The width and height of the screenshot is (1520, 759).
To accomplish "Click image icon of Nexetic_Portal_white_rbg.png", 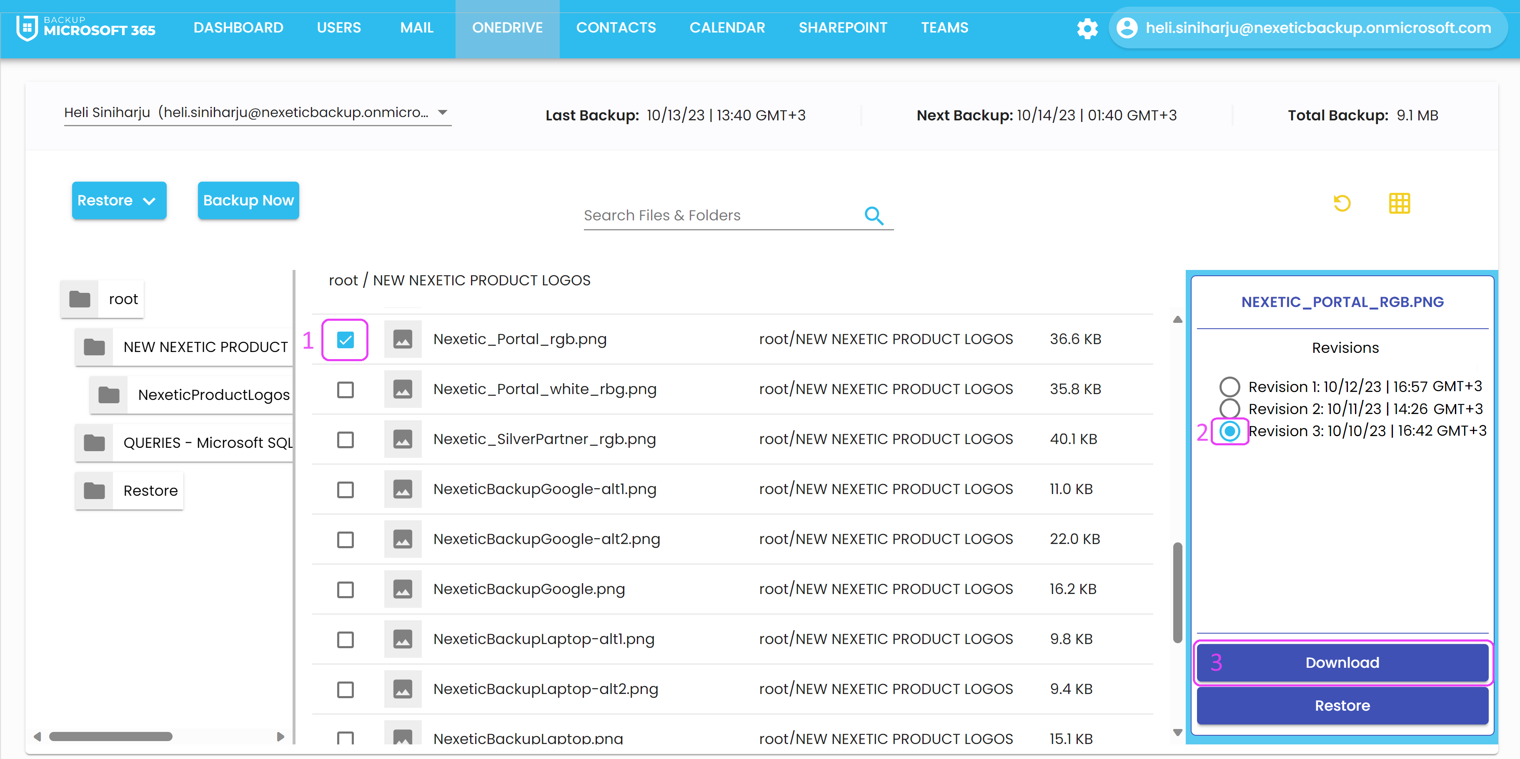I will coord(403,389).
